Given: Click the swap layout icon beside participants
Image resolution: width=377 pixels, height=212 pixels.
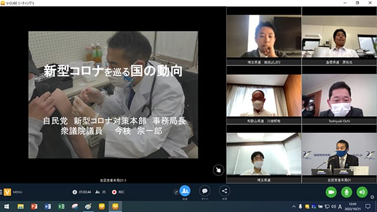Looking at the screenshot, I should 176,192.
